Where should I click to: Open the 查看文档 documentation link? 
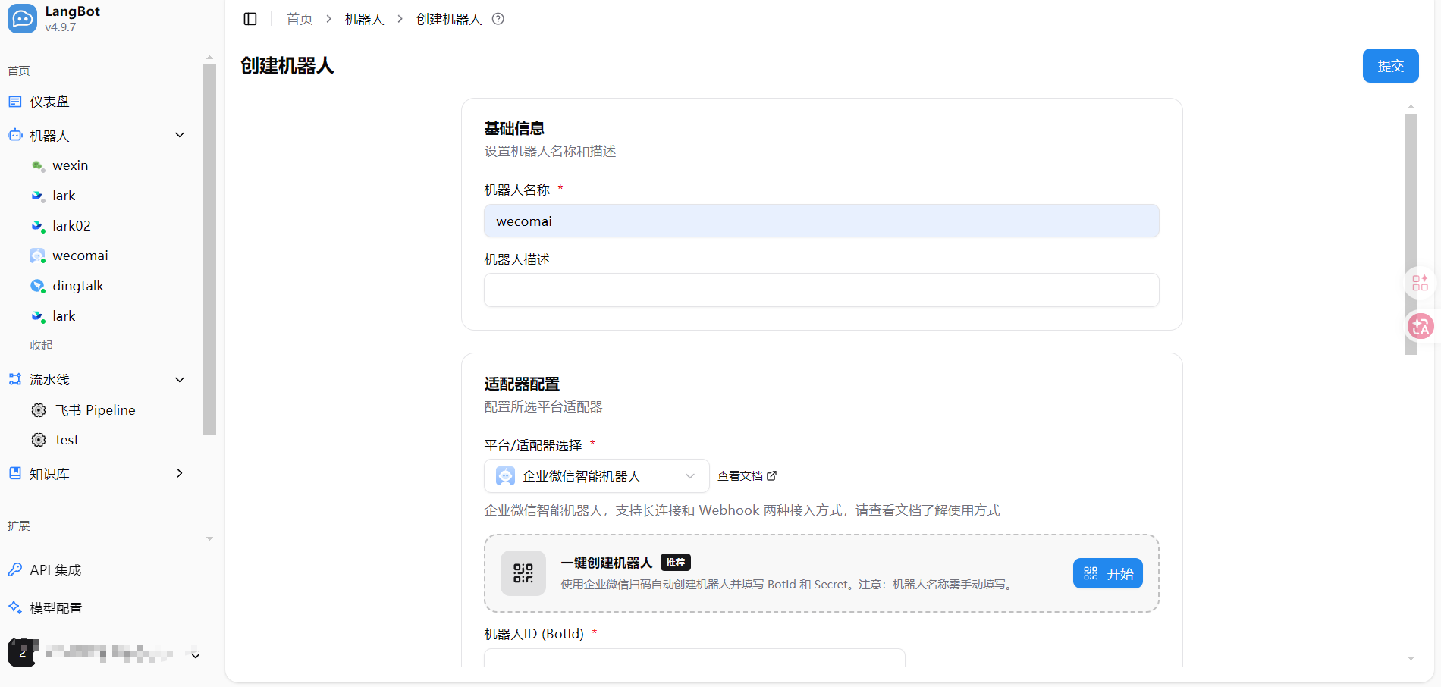coord(747,476)
